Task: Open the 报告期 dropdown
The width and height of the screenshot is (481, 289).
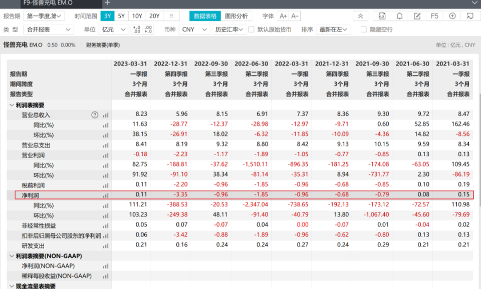Action: 45,16
